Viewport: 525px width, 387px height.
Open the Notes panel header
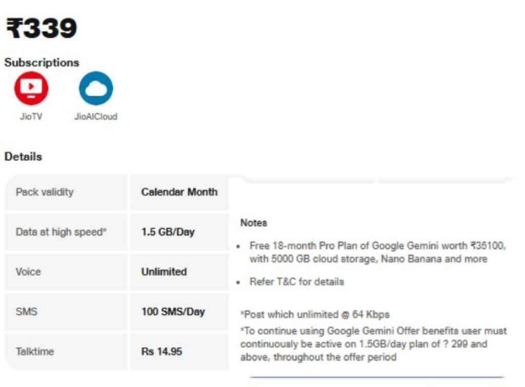pyautogui.click(x=252, y=223)
